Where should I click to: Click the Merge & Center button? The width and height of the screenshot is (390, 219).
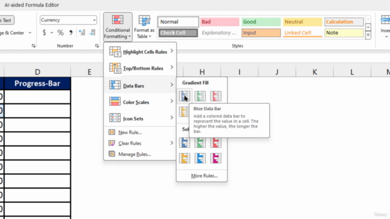pyautogui.click(x=12, y=33)
